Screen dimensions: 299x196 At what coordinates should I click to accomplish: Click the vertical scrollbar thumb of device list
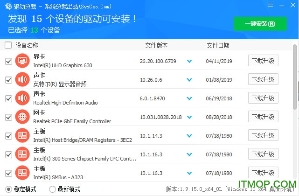click(295, 77)
